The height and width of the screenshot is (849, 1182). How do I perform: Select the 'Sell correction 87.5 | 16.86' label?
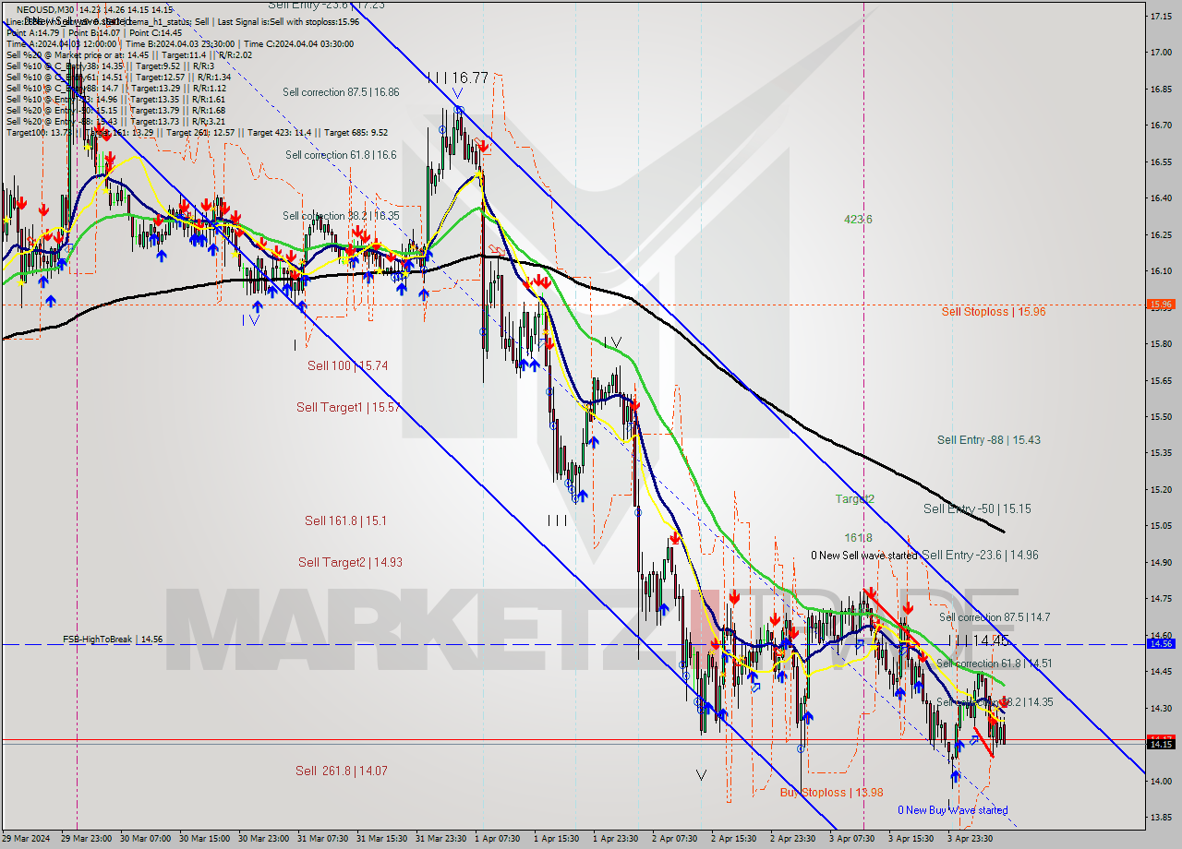click(341, 92)
